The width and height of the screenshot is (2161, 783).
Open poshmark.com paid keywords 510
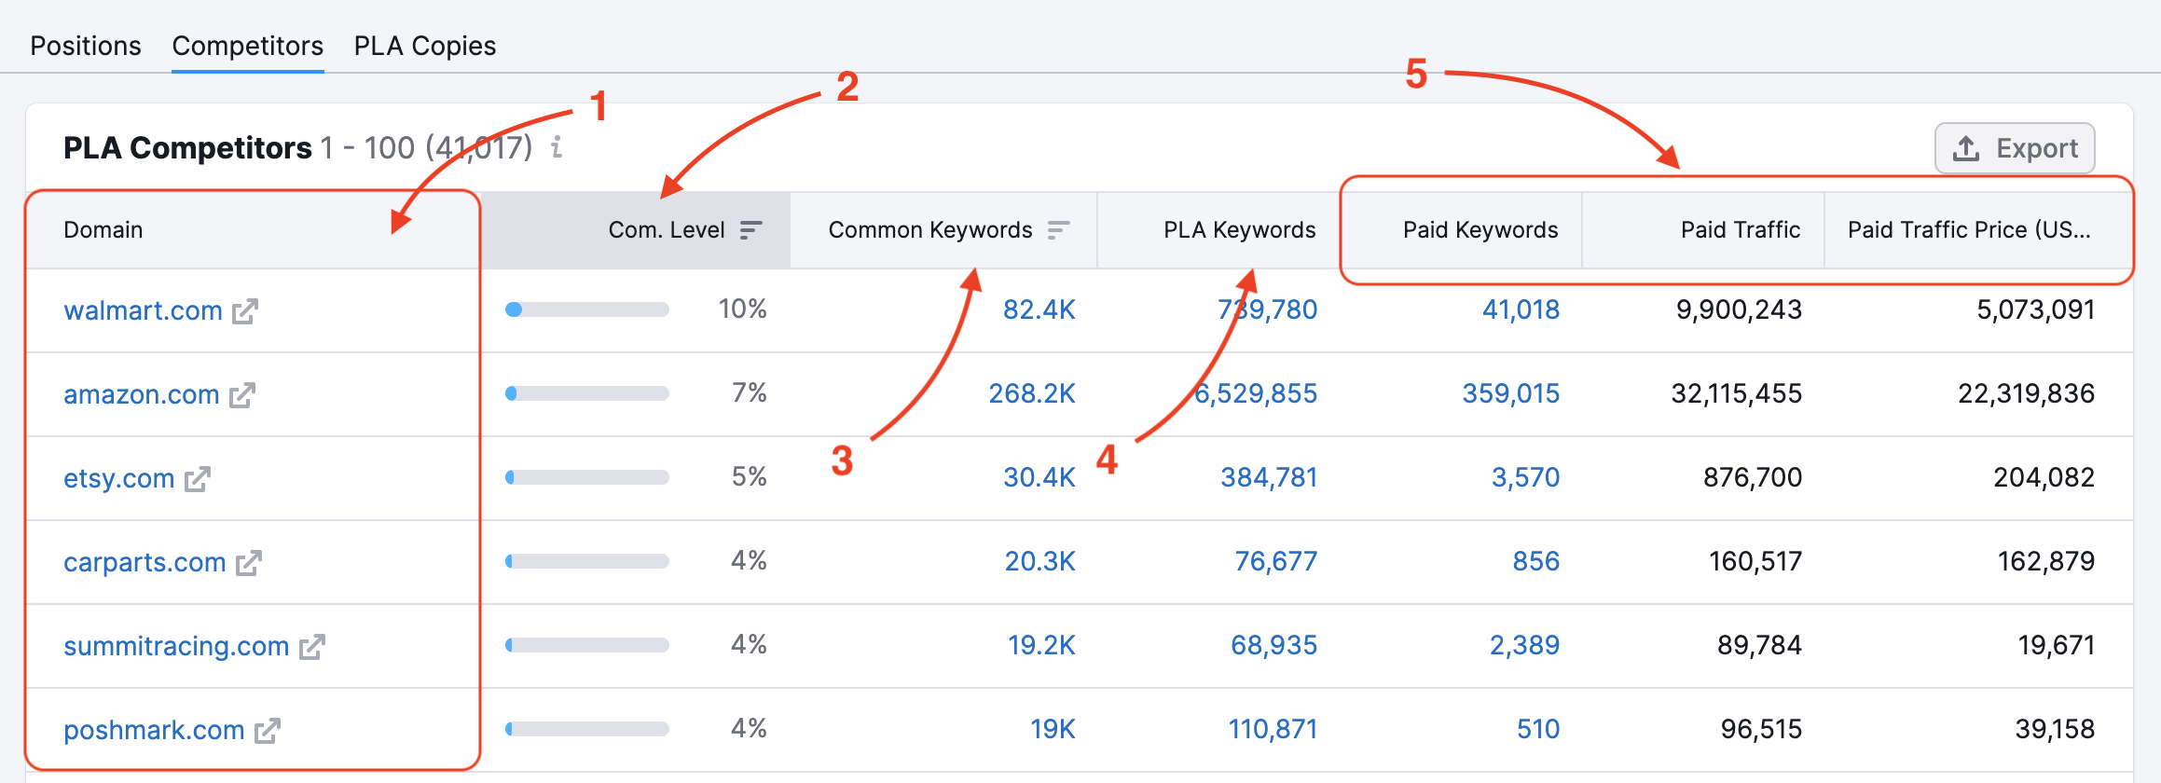click(1538, 729)
